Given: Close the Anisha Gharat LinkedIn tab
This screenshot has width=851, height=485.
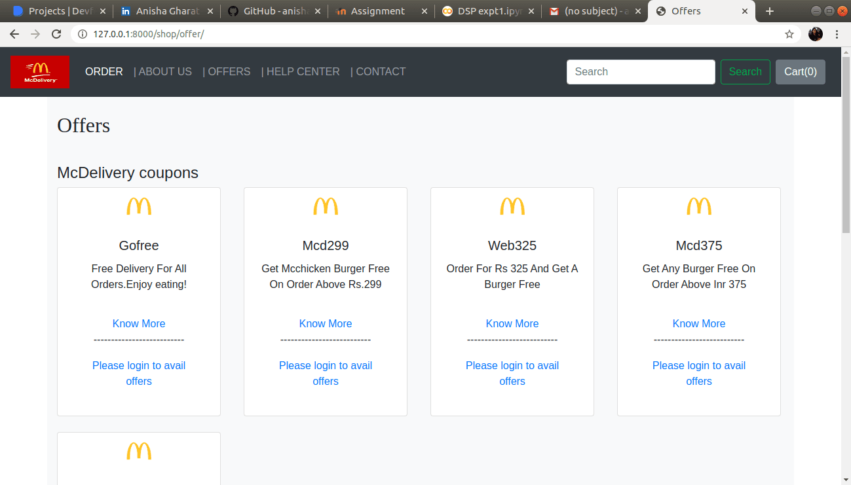Looking at the screenshot, I should [210, 11].
